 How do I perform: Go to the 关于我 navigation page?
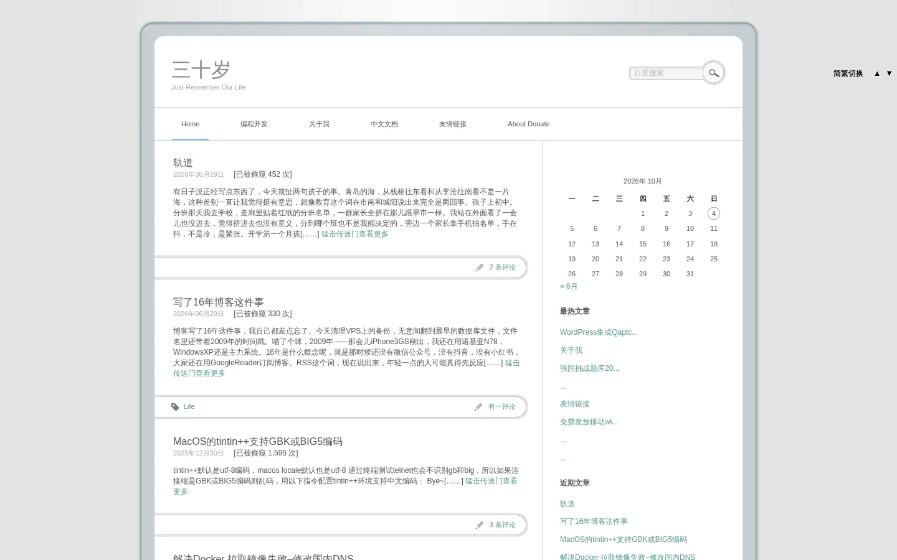pos(319,124)
